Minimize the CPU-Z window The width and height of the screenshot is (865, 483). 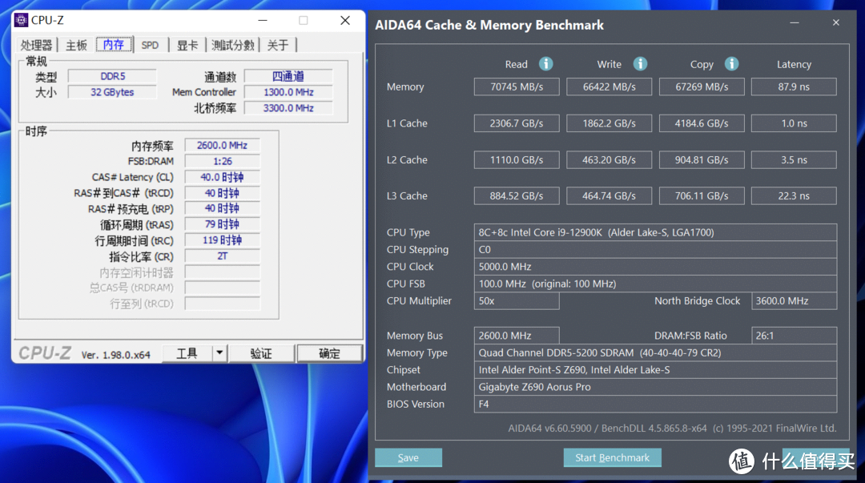coord(263,20)
